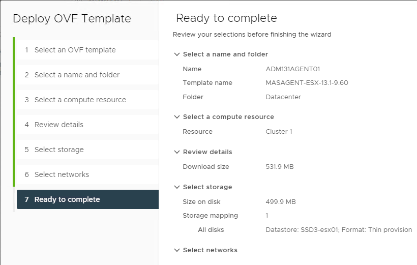Screen dimensions: 417x265
Task: Open step 5 Select storage
Action: (88, 150)
